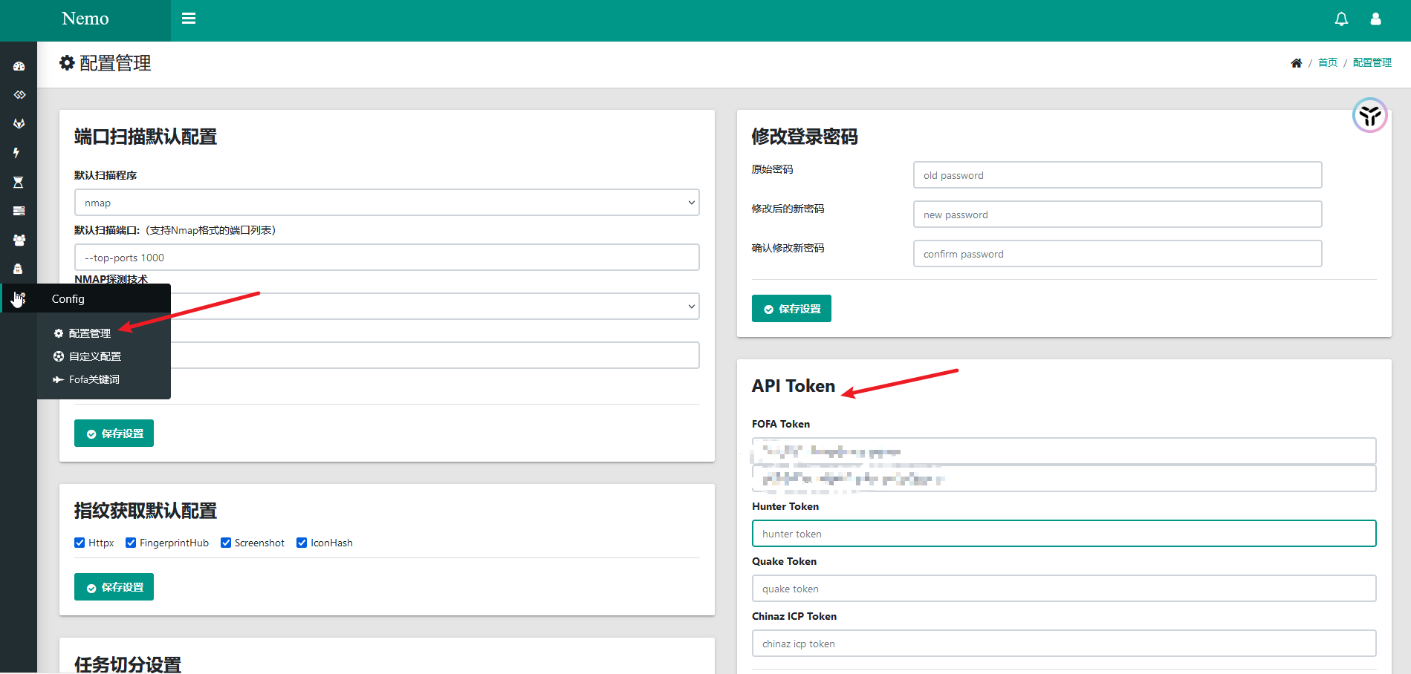Click the round floating assistant icon
The height and width of the screenshot is (674, 1411).
pyautogui.click(x=1369, y=115)
